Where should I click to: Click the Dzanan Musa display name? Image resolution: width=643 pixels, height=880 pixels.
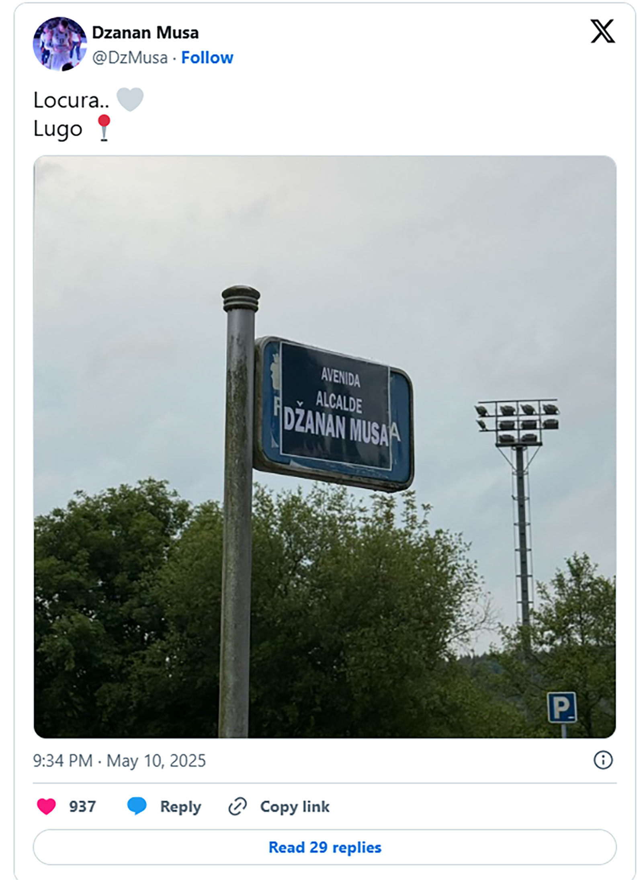145,33
